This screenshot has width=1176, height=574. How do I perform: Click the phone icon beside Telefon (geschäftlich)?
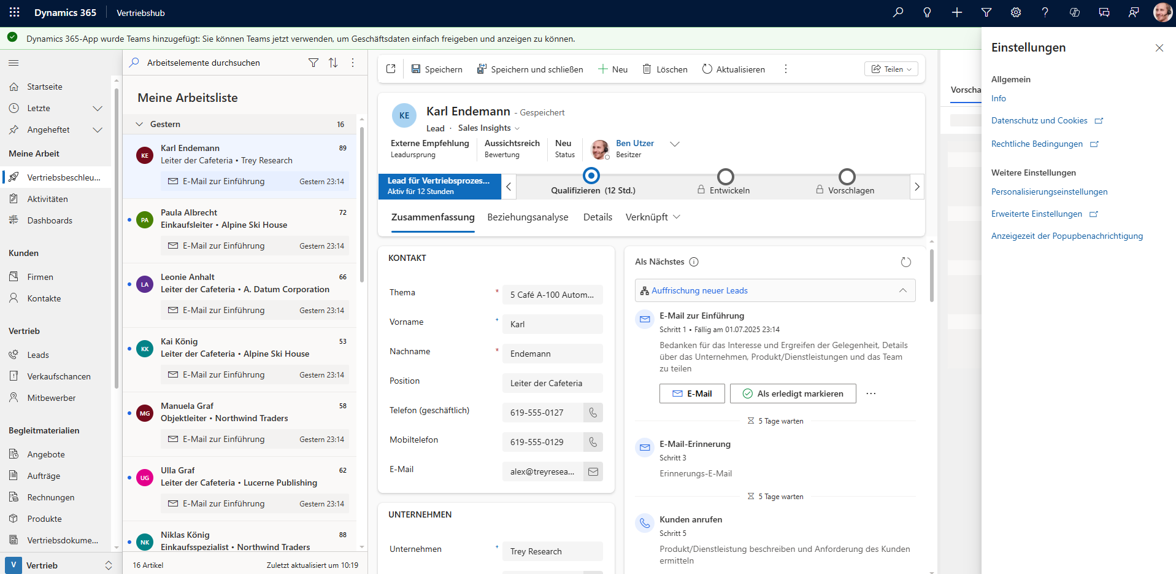pos(593,413)
